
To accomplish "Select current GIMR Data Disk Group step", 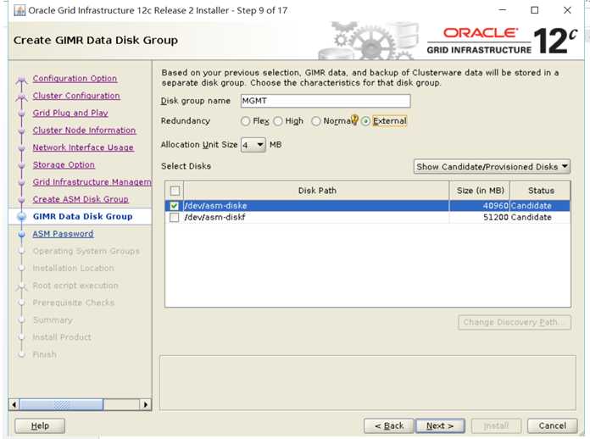I will pos(83,217).
